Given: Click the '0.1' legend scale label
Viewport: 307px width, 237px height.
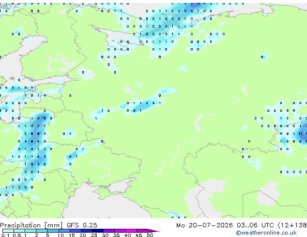Looking at the screenshot, I should (x=5, y=235).
